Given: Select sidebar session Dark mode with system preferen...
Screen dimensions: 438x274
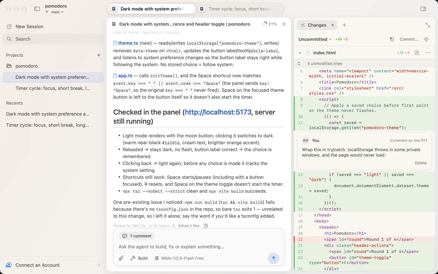Looking at the screenshot, I should (x=53, y=77).
